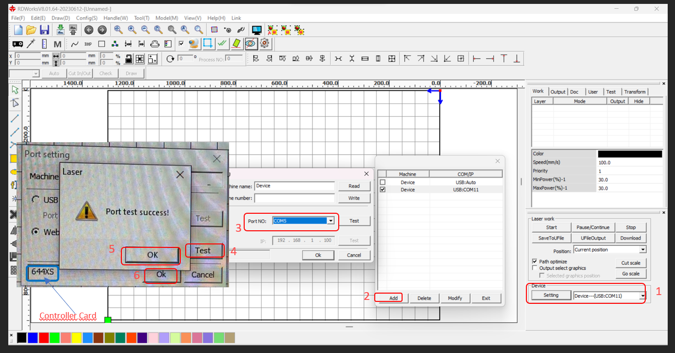Save the file with the floppy disk icon
This screenshot has height=353, width=675.
[x=44, y=30]
